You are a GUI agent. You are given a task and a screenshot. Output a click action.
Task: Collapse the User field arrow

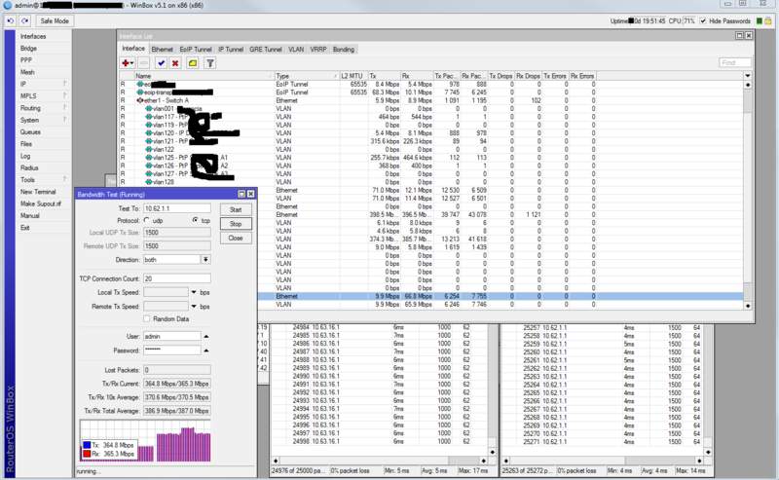pos(206,337)
